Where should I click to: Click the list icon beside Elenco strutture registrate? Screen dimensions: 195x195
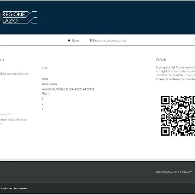(x=90, y=40)
